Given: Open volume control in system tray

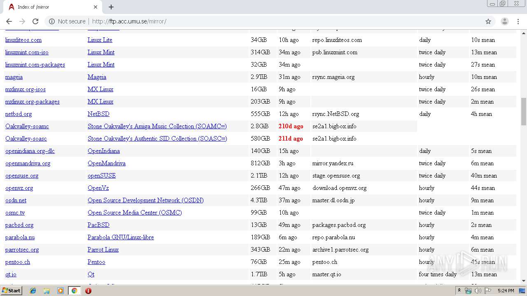Looking at the screenshot, I should (478, 291).
